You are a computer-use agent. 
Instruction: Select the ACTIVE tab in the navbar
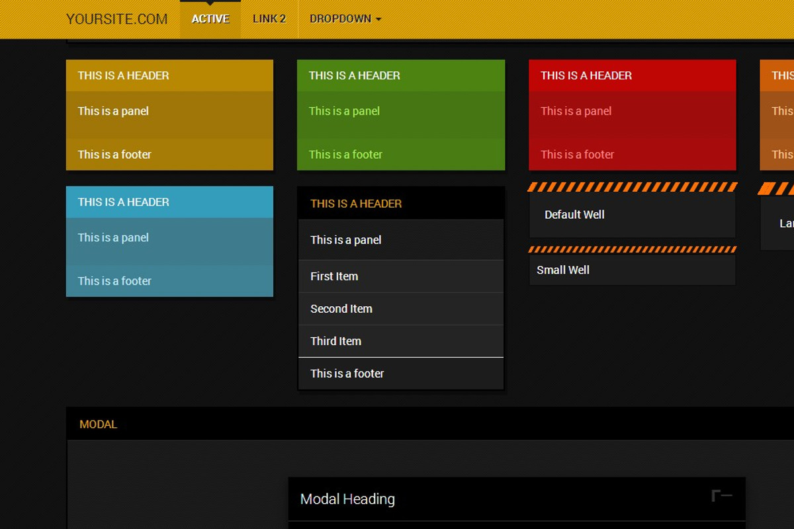(210, 19)
